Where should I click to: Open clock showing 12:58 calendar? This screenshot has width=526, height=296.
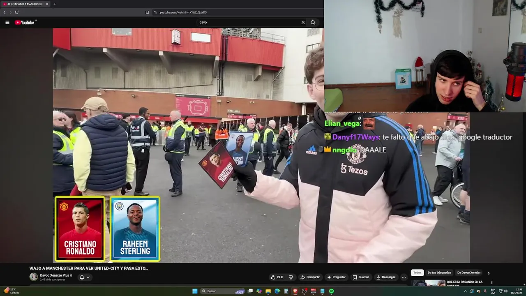[x=516, y=291]
